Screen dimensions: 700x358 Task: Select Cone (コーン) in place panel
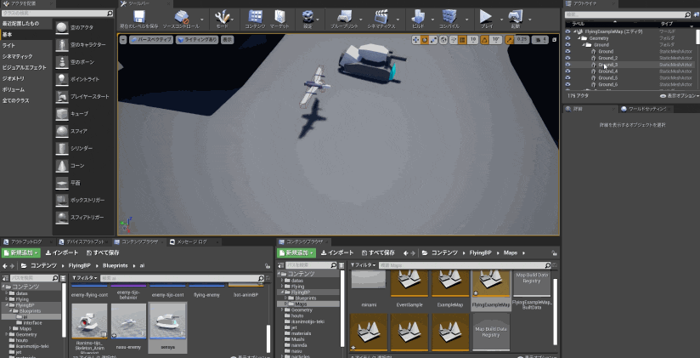[82, 166]
